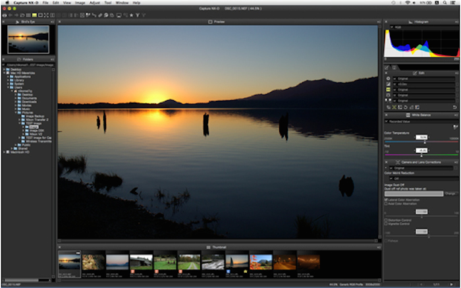This screenshot has height=288, width=461.
Task: Enable the Lateral Color Aberration checkbox
Action: 387,199
